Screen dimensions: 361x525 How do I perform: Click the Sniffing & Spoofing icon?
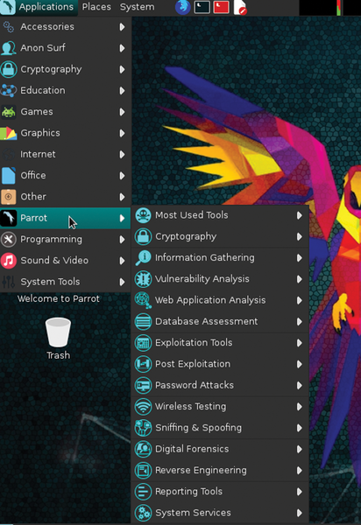pyautogui.click(x=143, y=428)
